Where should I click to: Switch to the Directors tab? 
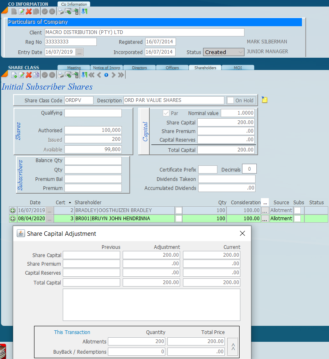pos(139,68)
